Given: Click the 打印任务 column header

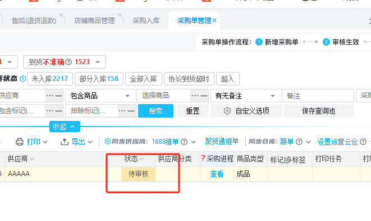Looking at the screenshot, I should [x=329, y=159].
